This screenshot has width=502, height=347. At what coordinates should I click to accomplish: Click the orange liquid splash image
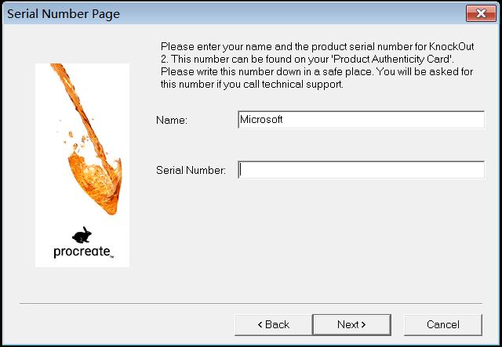tap(88, 139)
